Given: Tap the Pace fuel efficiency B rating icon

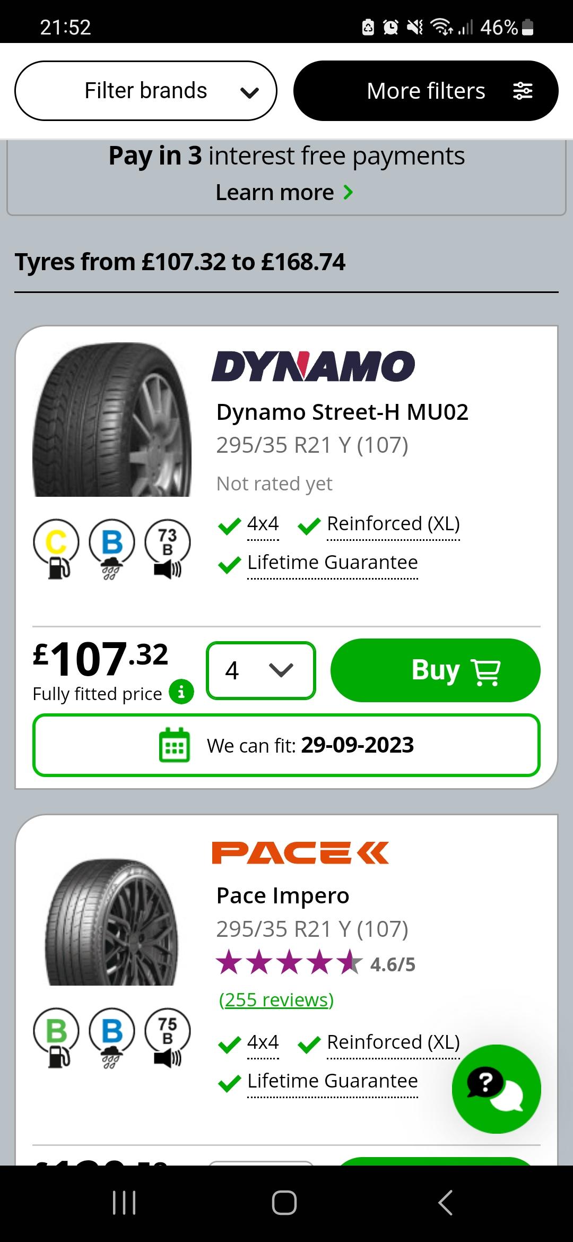Looking at the screenshot, I should tap(56, 1038).
